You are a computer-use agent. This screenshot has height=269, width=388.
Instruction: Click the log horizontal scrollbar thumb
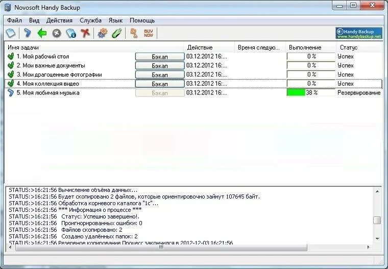click(x=161, y=247)
